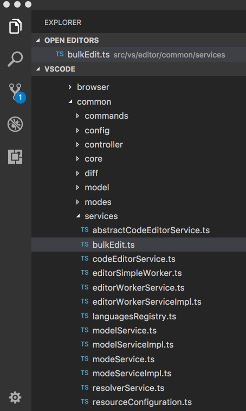Open codeEditorService.ts file
246x411 pixels.
point(134,259)
